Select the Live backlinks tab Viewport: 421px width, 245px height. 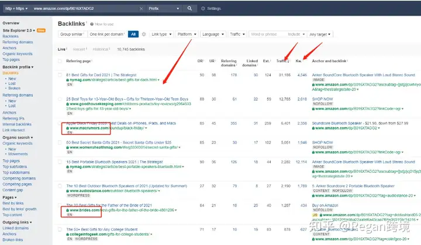61,49
